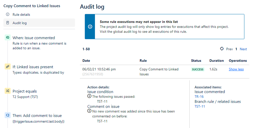Screen dimensions: 254x128
Task: Collapse the entry with Show less
Action: [x=236, y=69]
